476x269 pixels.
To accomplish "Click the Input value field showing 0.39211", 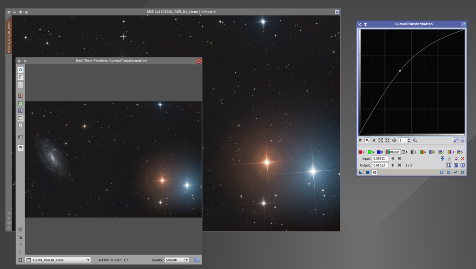I will pyautogui.click(x=380, y=158).
